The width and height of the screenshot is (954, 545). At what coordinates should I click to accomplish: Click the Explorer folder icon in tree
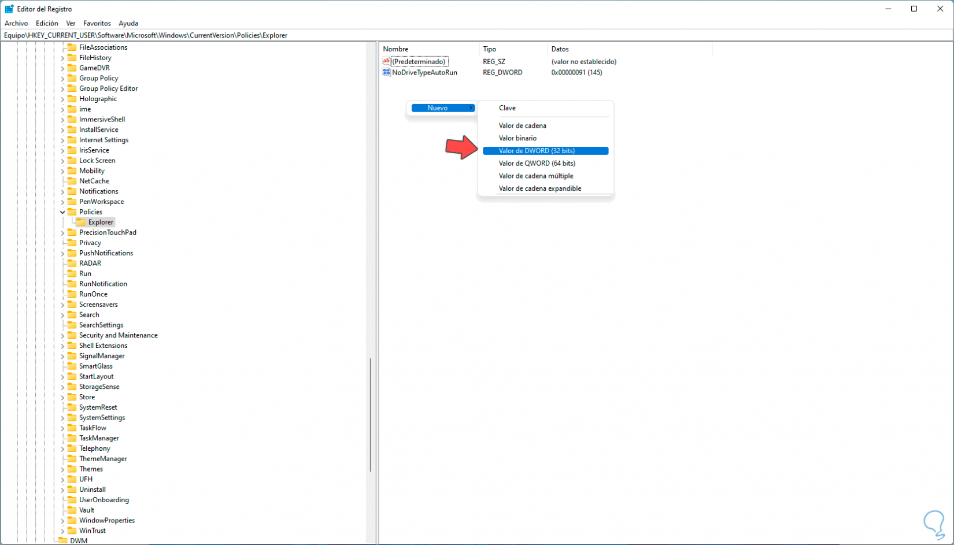pos(81,222)
